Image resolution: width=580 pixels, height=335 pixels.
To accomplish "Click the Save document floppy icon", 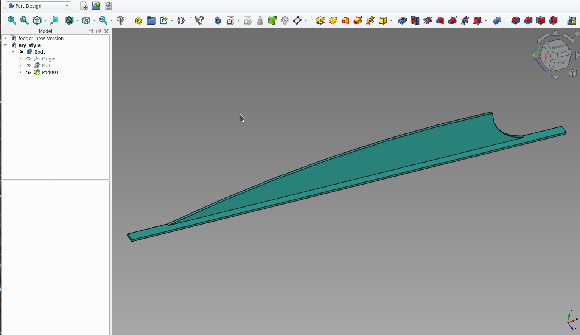I will 109,6.
